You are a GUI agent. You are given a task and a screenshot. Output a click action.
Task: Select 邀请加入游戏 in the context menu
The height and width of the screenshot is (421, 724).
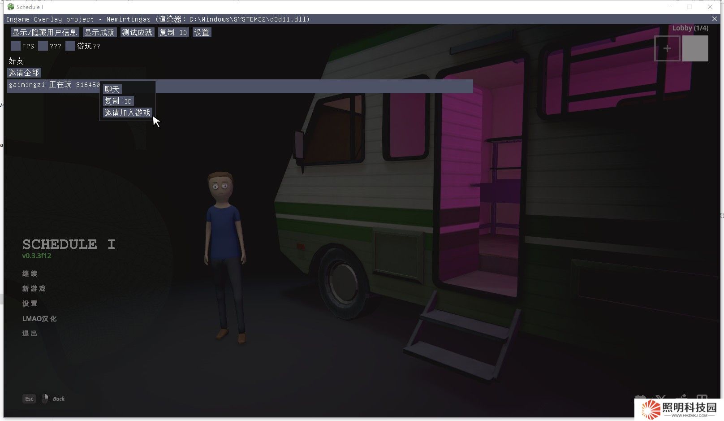(127, 113)
